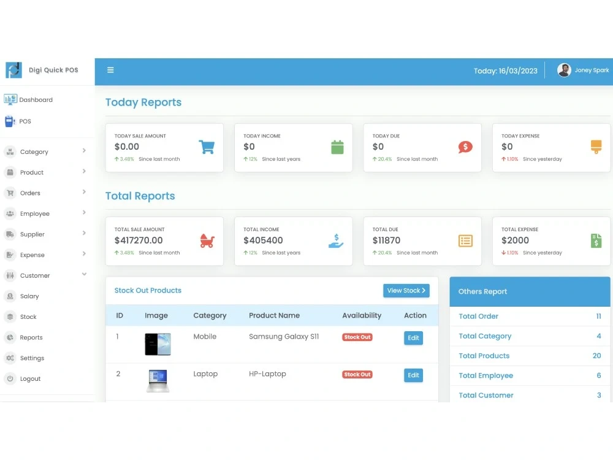
Task: Click the Settings gears icon
Action: point(10,358)
